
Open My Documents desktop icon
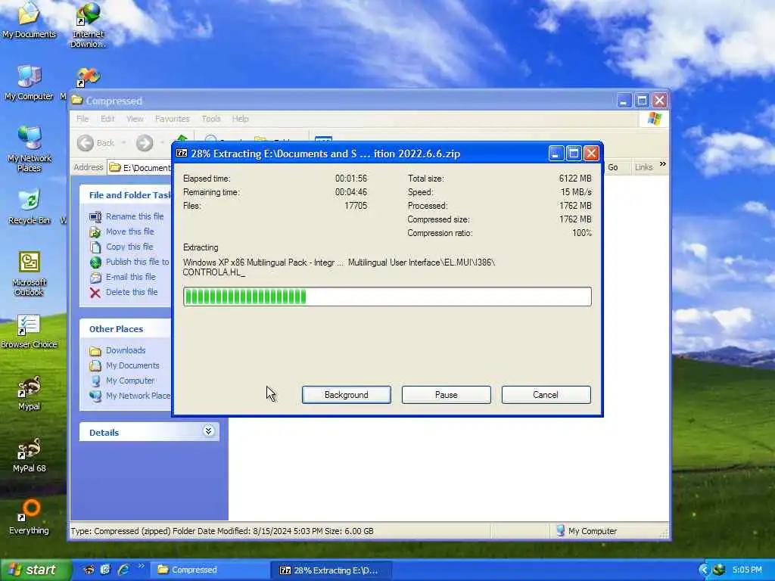29,20
